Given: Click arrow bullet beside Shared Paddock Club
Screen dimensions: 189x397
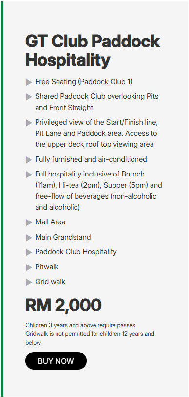Looking at the screenshot, I should coord(29,97).
